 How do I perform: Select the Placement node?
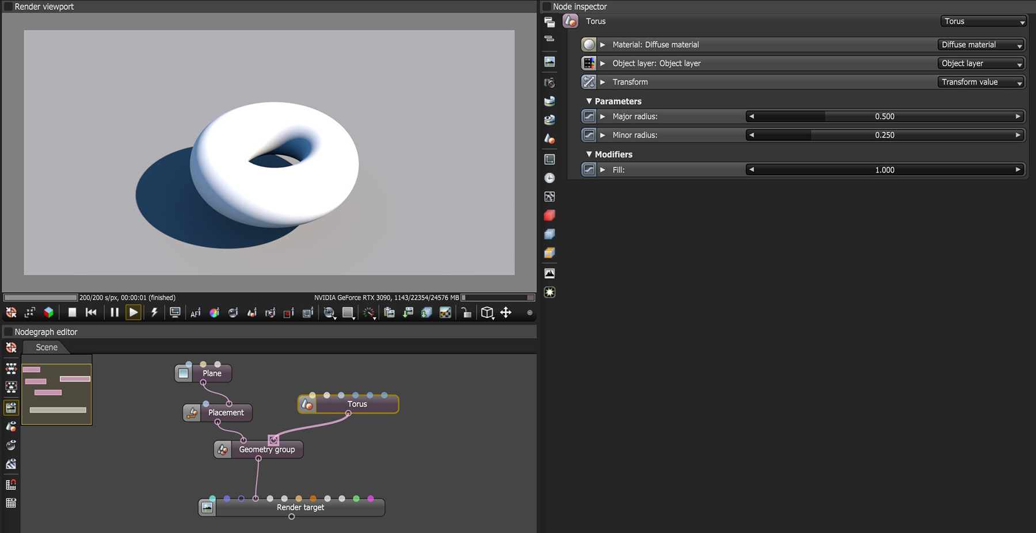point(218,412)
